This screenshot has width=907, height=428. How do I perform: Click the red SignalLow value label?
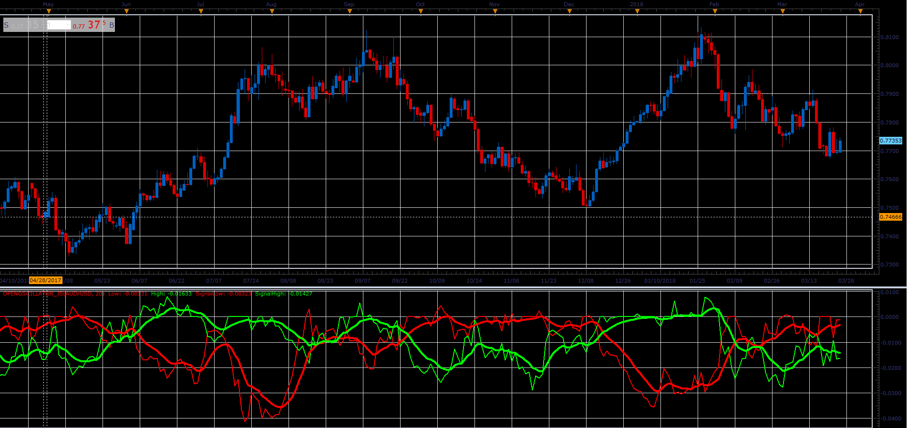(x=223, y=294)
